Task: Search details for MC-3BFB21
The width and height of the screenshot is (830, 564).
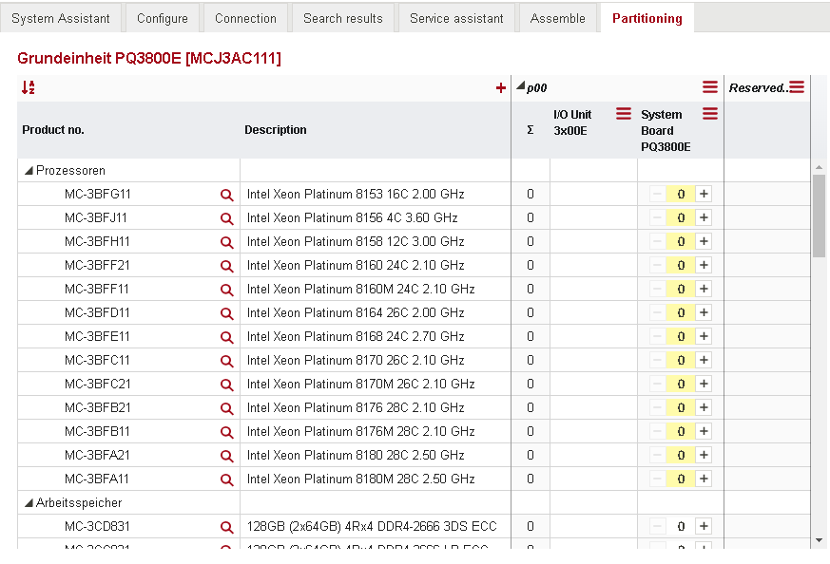Action: pyautogui.click(x=226, y=408)
